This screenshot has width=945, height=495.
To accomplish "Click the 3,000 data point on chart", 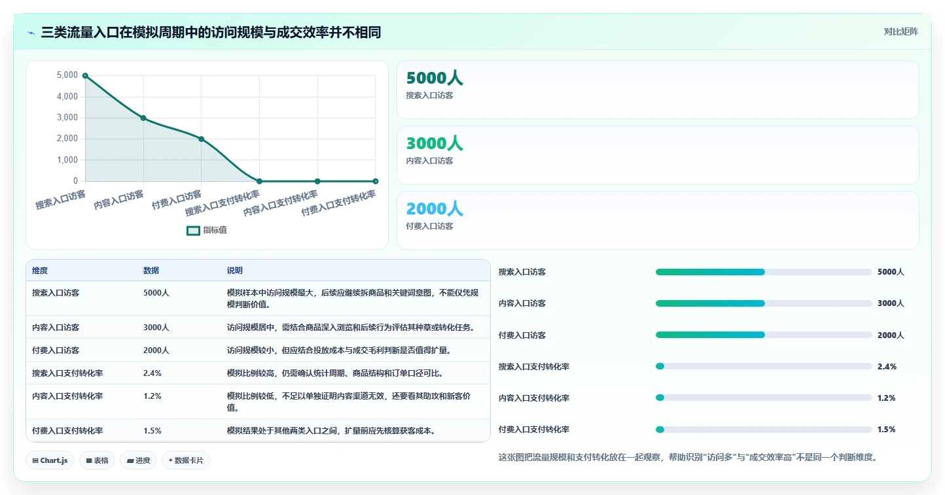I will [143, 118].
